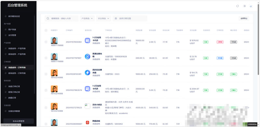Toggle the select-all checkbox in table header
Screen dimensions: 260x127
[x=46, y=30]
